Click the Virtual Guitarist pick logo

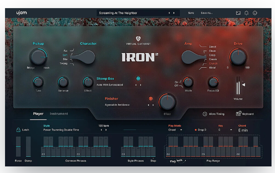coord(138,39)
